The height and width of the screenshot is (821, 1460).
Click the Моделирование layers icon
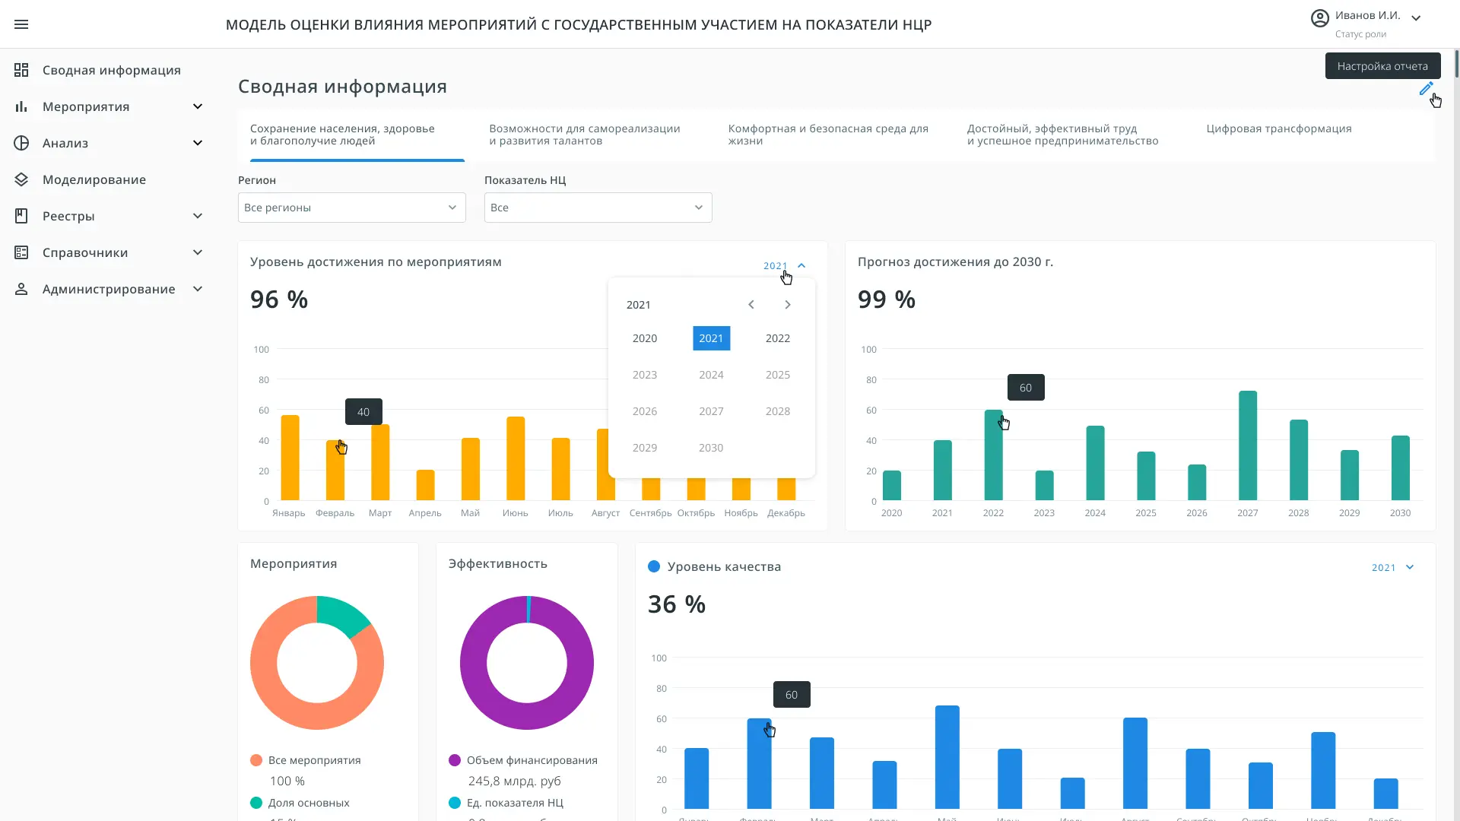[21, 179]
